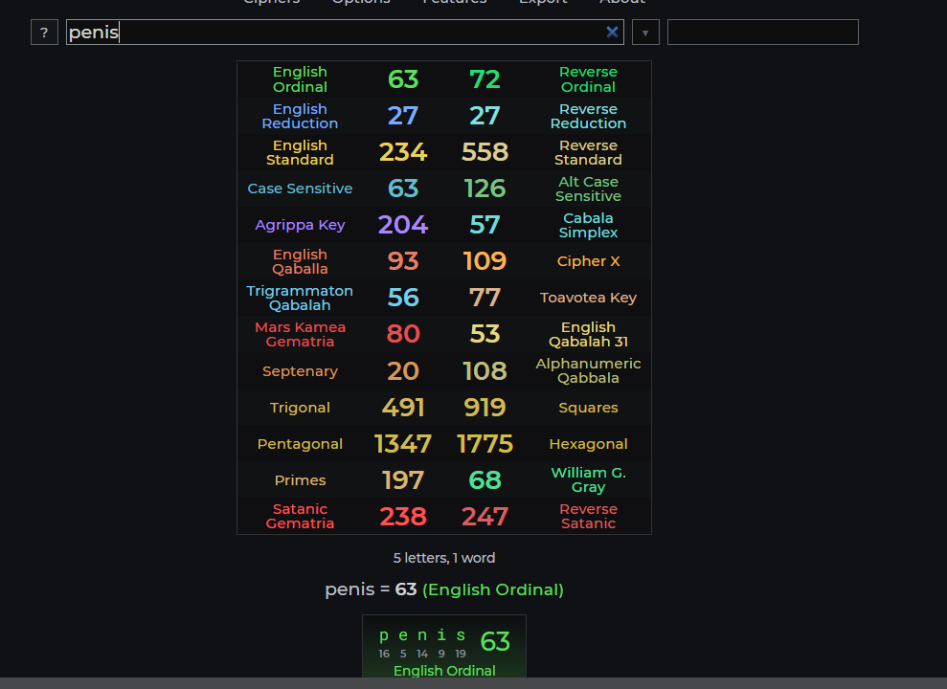
Task: Select the Alt Case Sensitive cipher
Action: [x=588, y=189]
